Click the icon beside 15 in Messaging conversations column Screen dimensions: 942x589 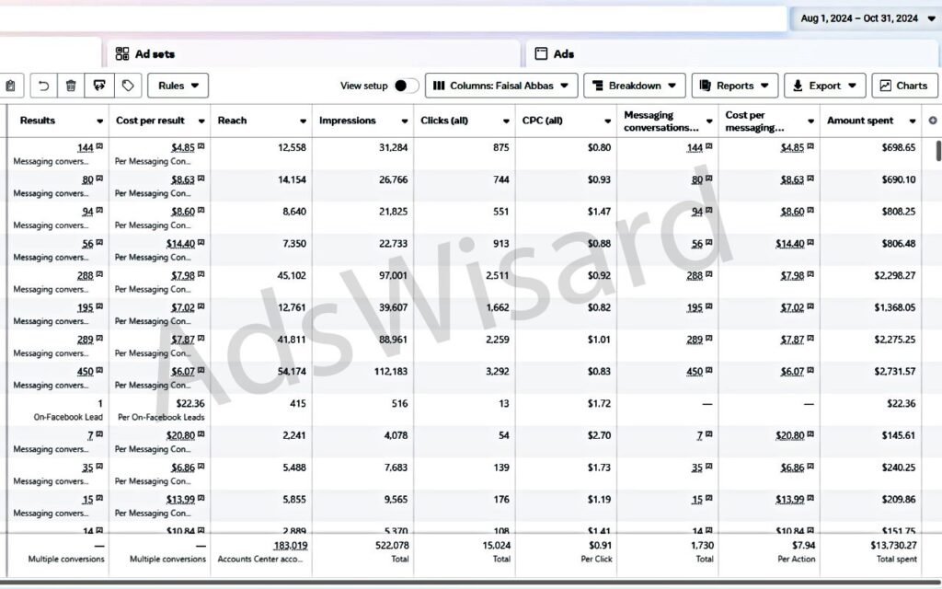[x=708, y=498]
